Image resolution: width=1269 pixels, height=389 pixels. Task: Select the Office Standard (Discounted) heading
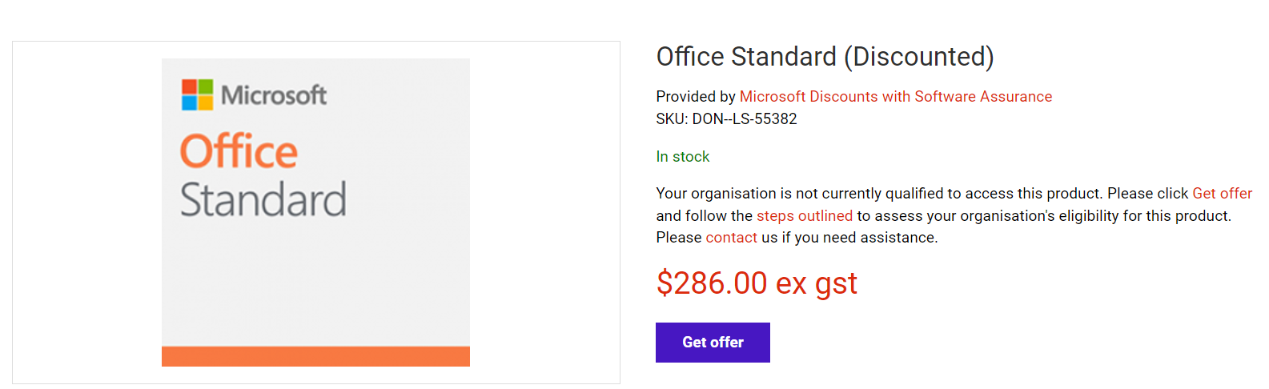tap(825, 57)
